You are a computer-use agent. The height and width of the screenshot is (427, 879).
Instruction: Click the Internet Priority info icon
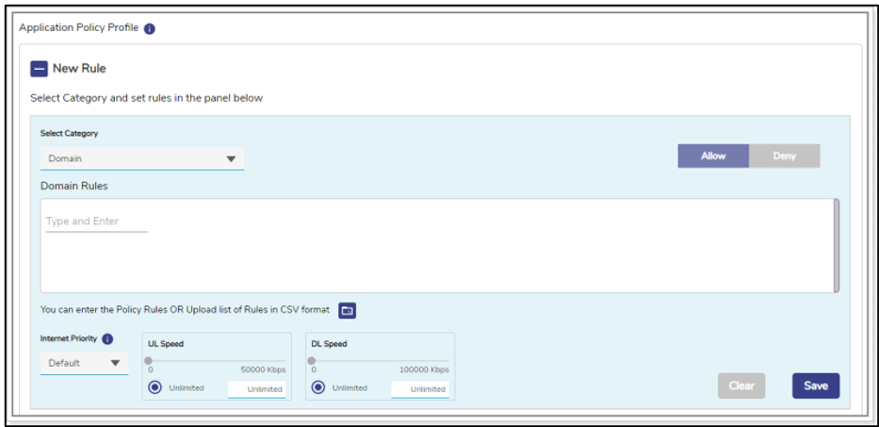(x=107, y=338)
